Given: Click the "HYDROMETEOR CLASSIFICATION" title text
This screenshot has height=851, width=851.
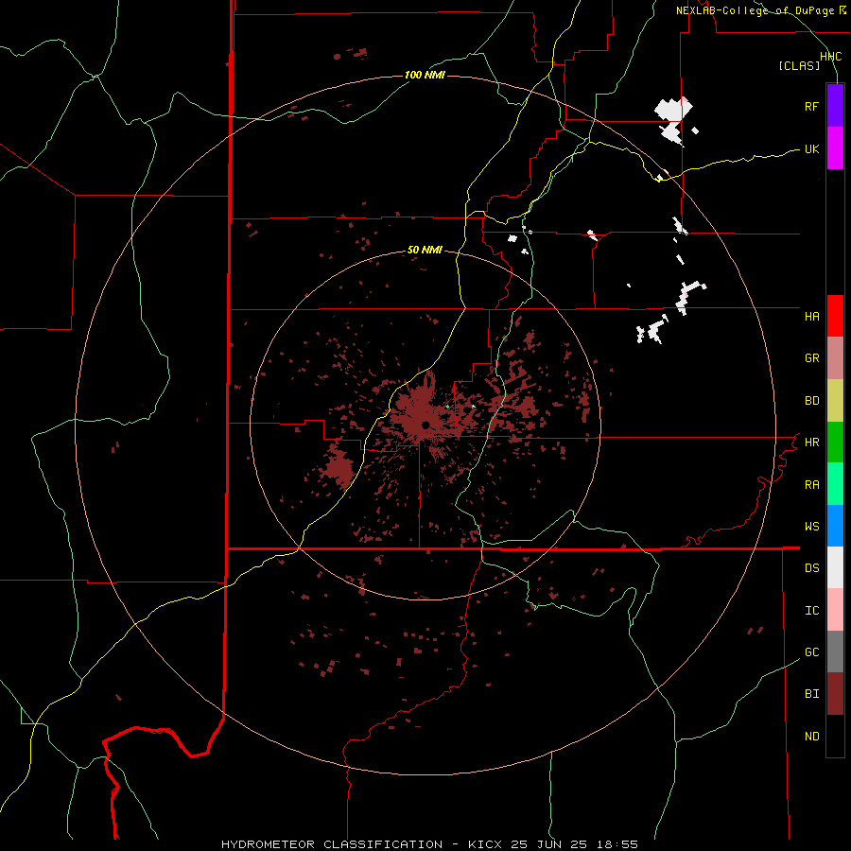Looking at the screenshot, I should tap(332, 844).
